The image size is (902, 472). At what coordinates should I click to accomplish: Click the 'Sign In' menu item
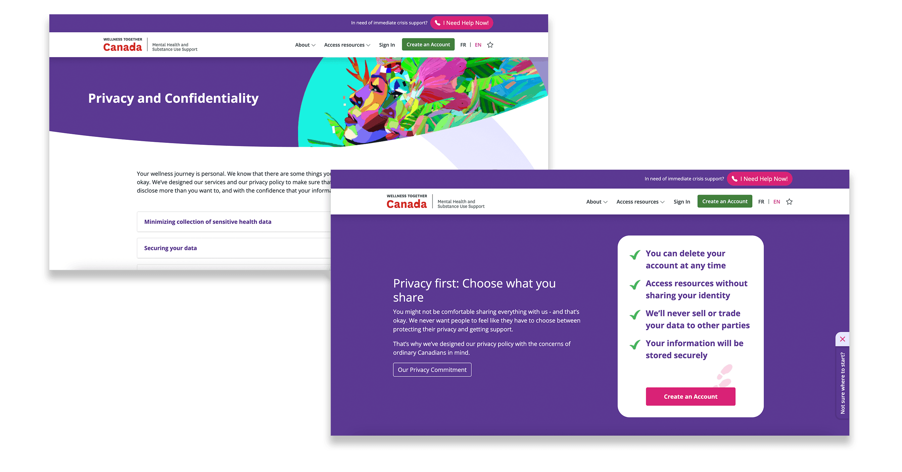click(386, 45)
